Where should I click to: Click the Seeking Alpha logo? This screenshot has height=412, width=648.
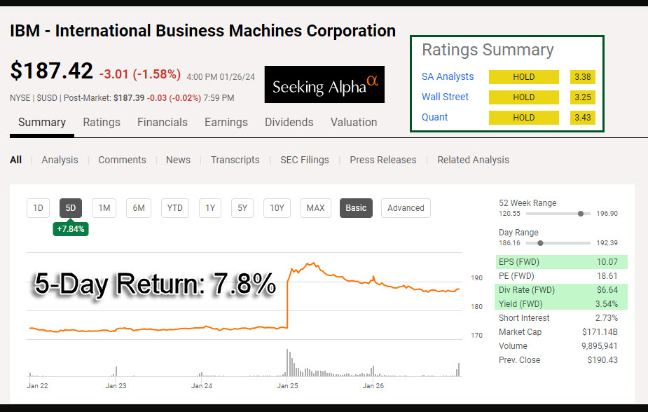(x=324, y=85)
